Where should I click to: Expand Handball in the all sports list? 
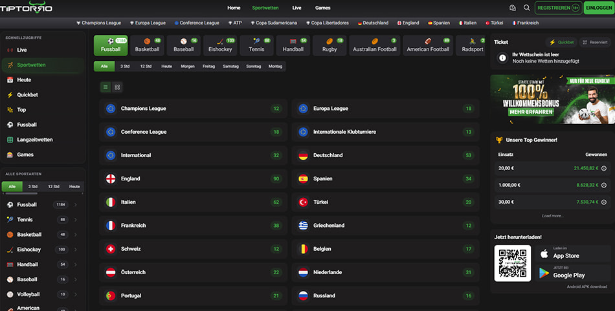point(76,264)
